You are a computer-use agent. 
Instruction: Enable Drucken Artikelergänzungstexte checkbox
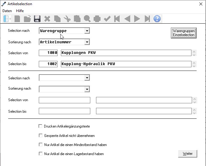(x=40, y=126)
